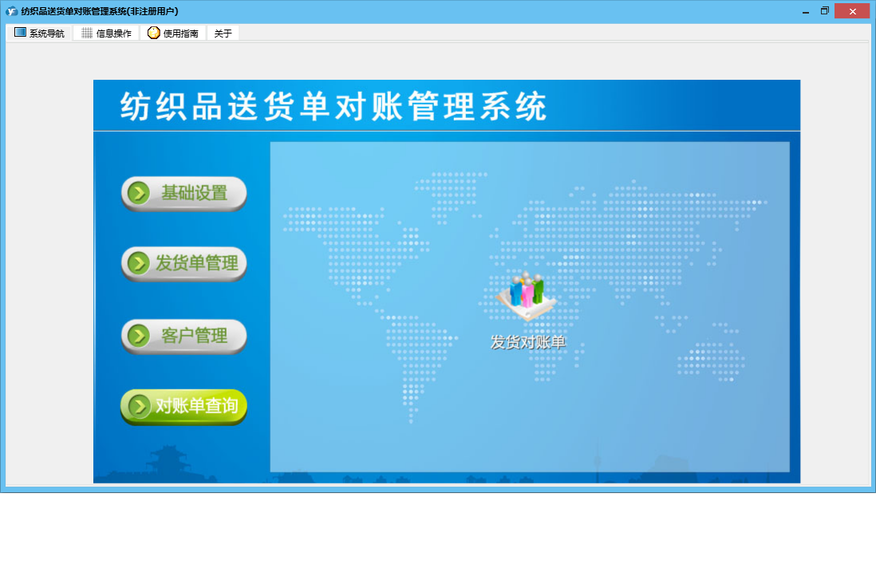876x576 pixels.
Task: Open the 使用指南 menu
Action: point(173,33)
